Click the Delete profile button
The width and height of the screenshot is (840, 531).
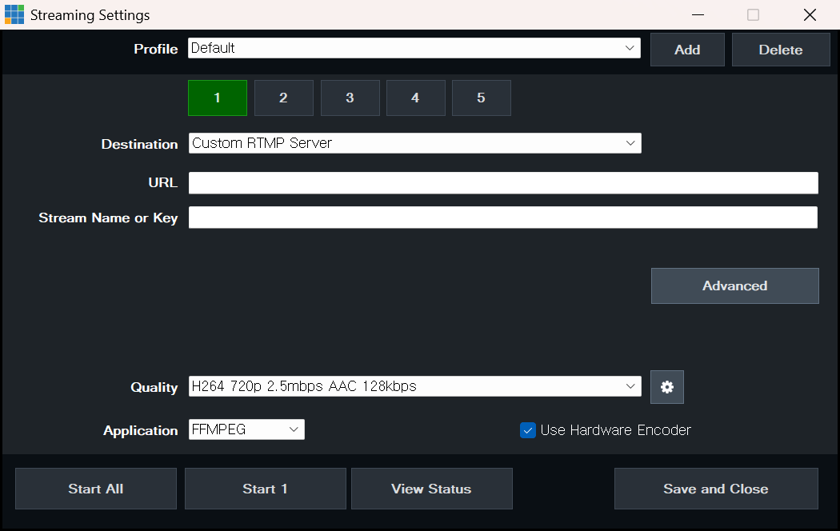pos(781,50)
